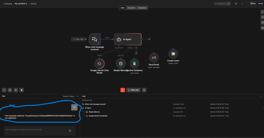Viewport: 264px width, 138px height.
Task: Collapse the Logs panel with the dash icon
Action: pos(261,96)
